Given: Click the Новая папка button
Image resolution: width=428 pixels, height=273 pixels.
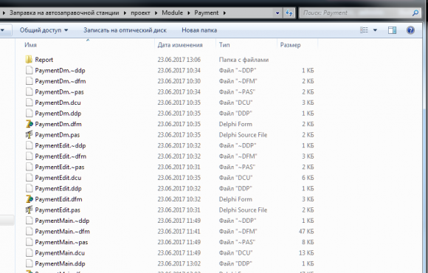Looking at the screenshot, I should point(199,30).
